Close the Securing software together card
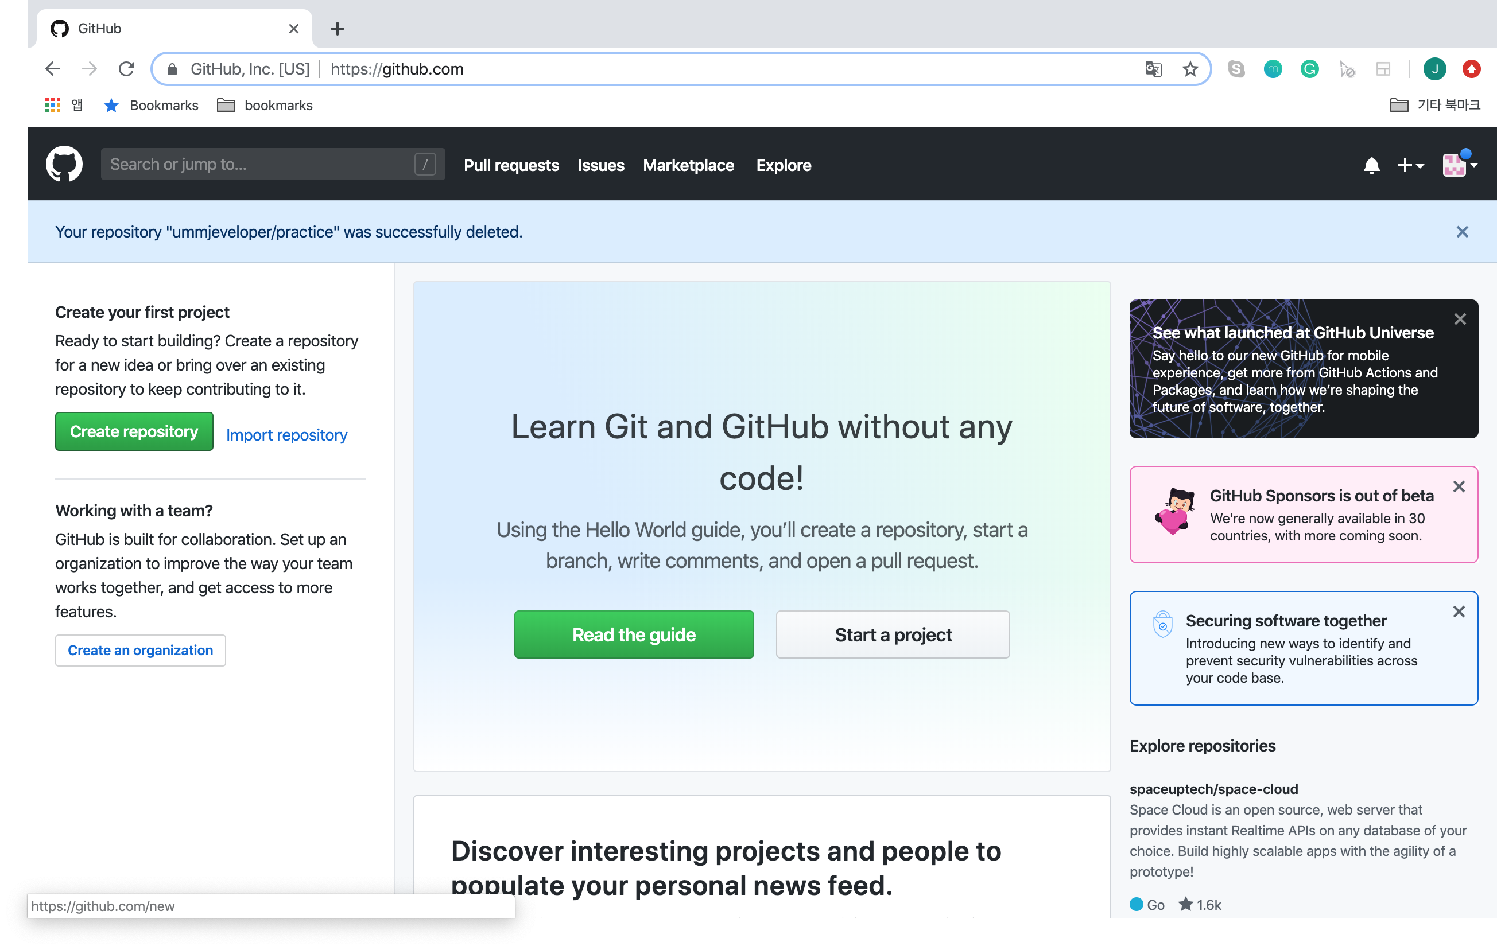Image resolution: width=1497 pixels, height=950 pixels. coord(1459,612)
